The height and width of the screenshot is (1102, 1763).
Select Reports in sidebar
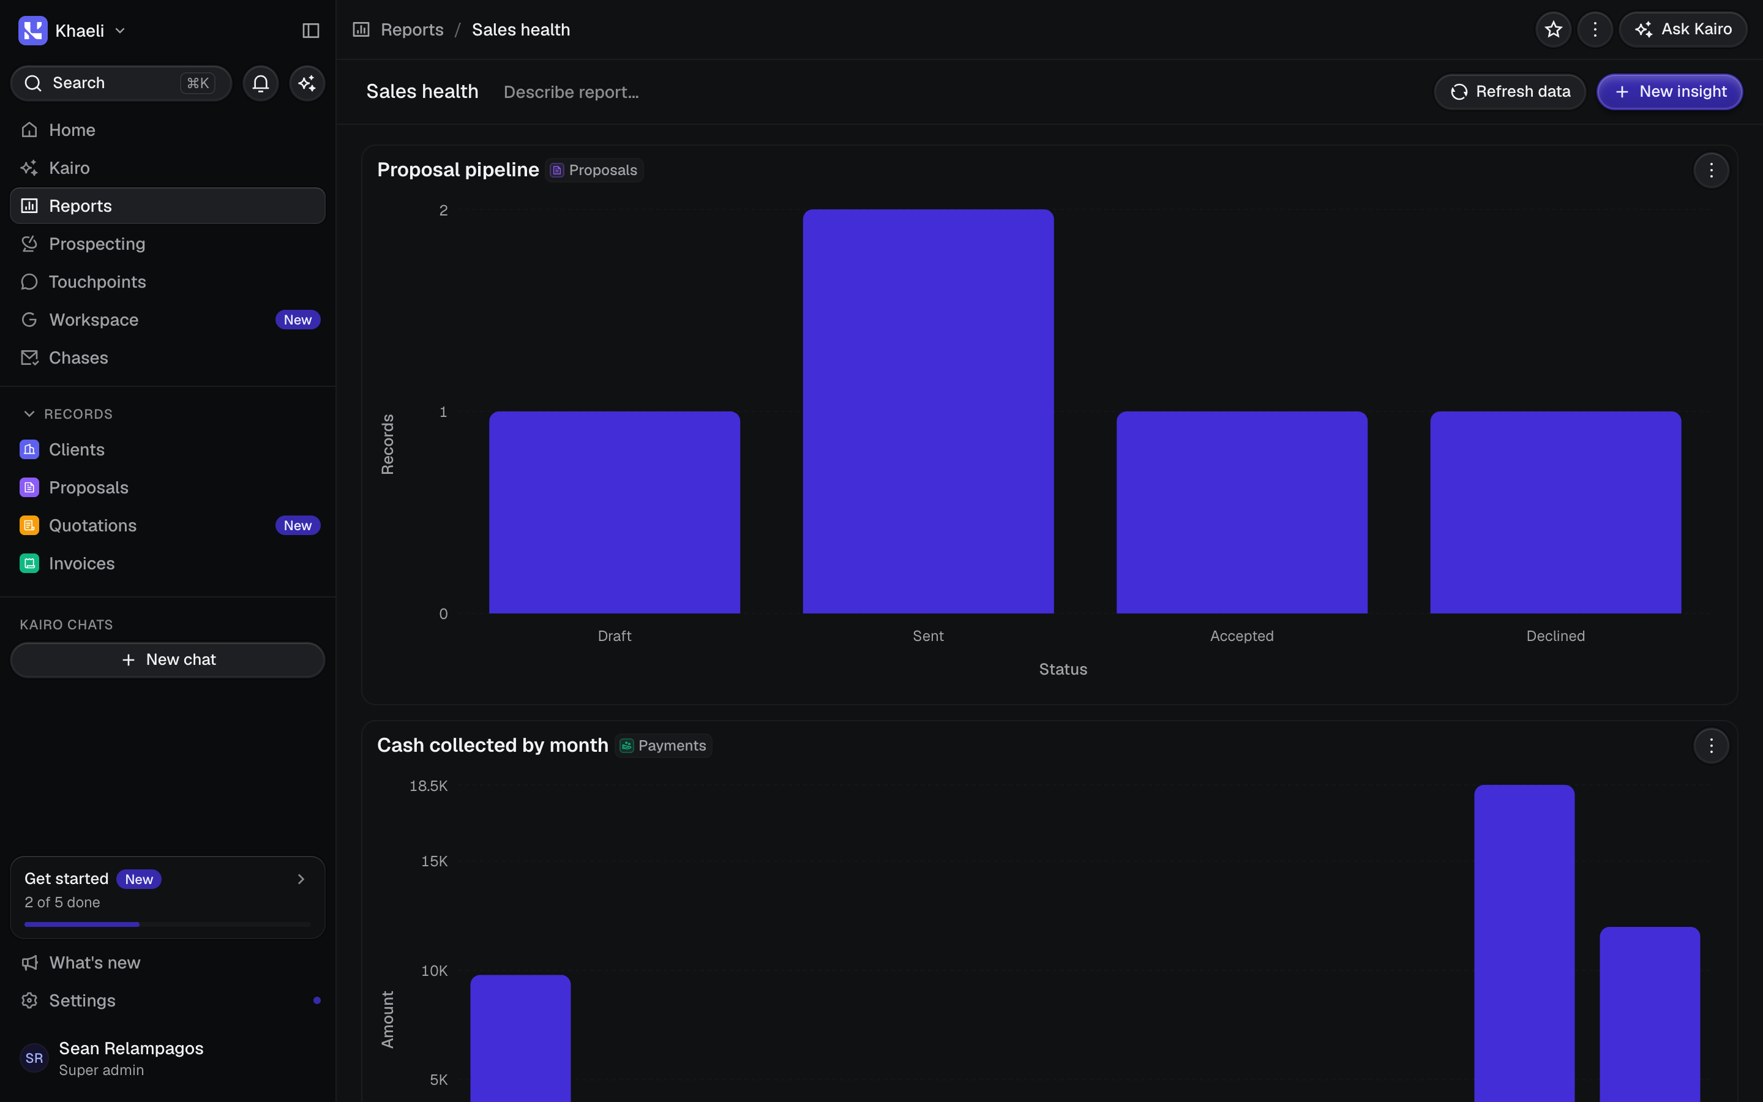[168, 206]
